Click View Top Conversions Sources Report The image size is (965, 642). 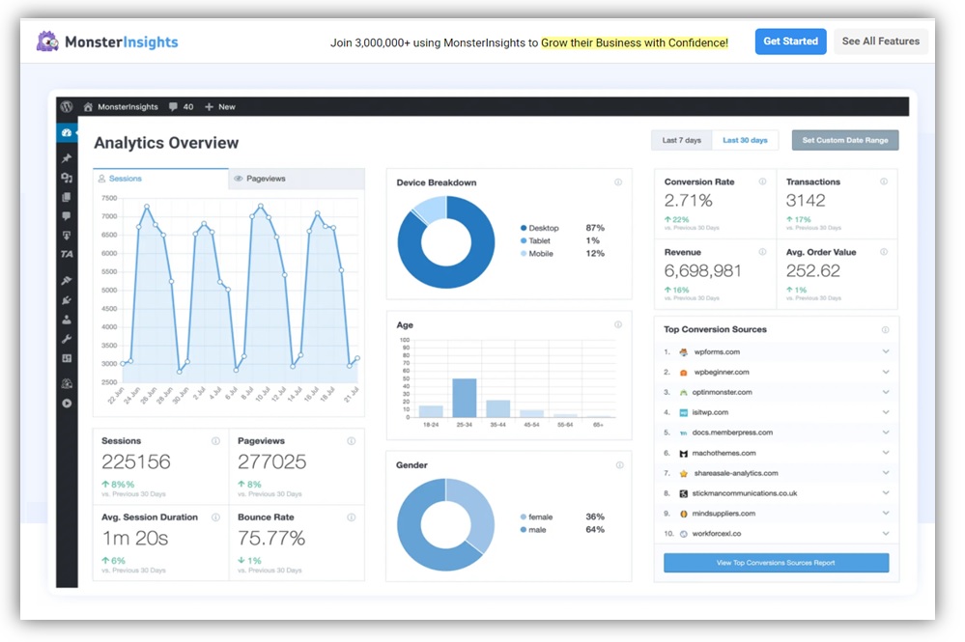click(x=775, y=563)
